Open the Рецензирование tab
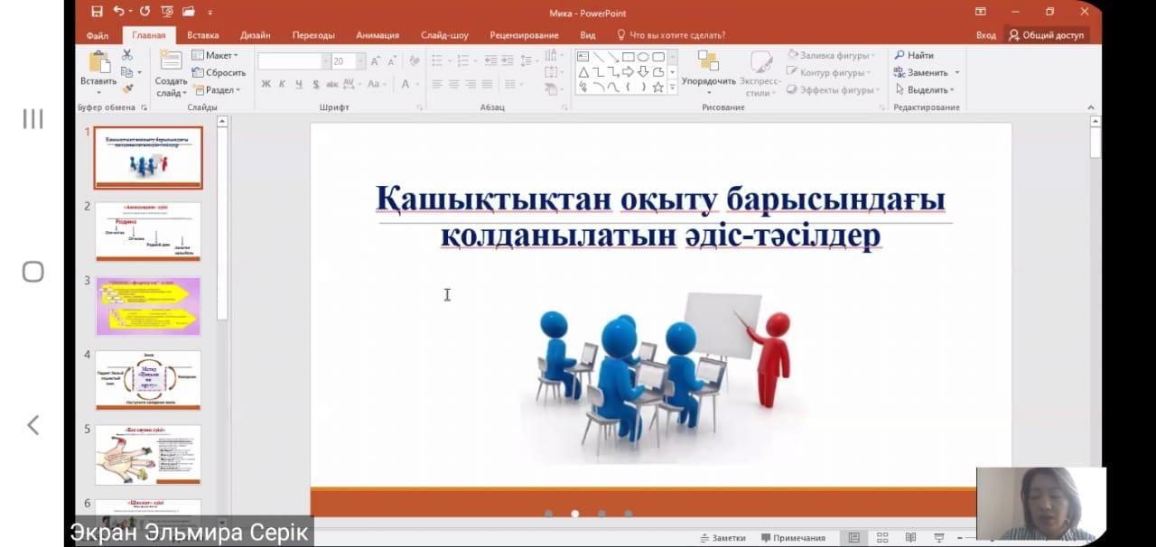The image size is (1156, 547). (x=524, y=35)
